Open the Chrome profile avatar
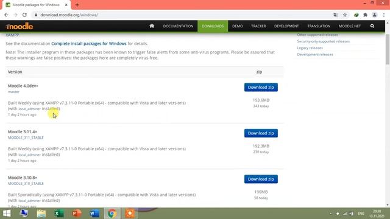Viewport: 390px width, 219px height. tap(374, 15)
